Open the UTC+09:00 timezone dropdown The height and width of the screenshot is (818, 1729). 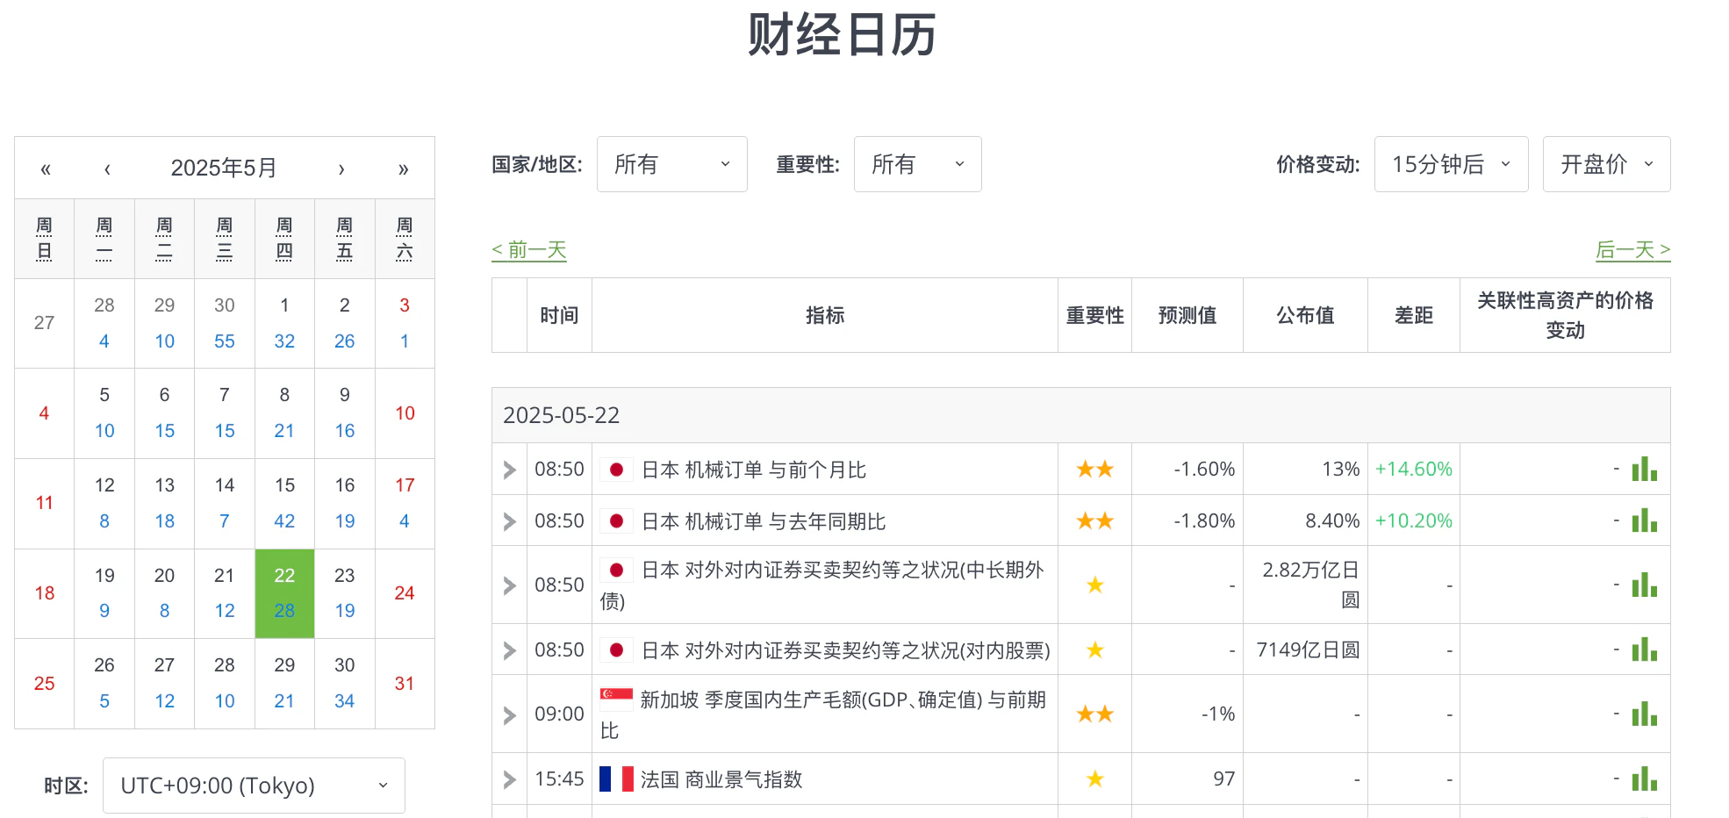coord(253,786)
